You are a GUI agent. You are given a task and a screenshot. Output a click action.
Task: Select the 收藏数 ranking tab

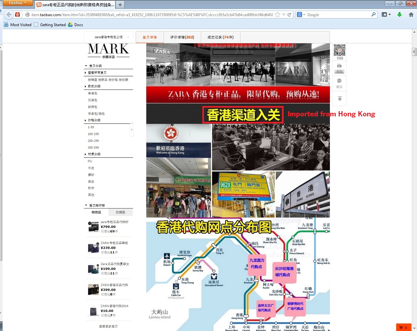[x=120, y=212]
